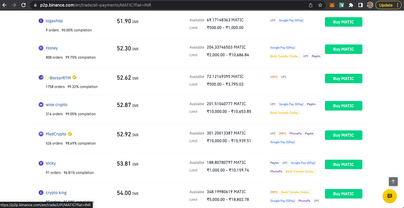Click Honey's circular avatar

pos(41,48)
